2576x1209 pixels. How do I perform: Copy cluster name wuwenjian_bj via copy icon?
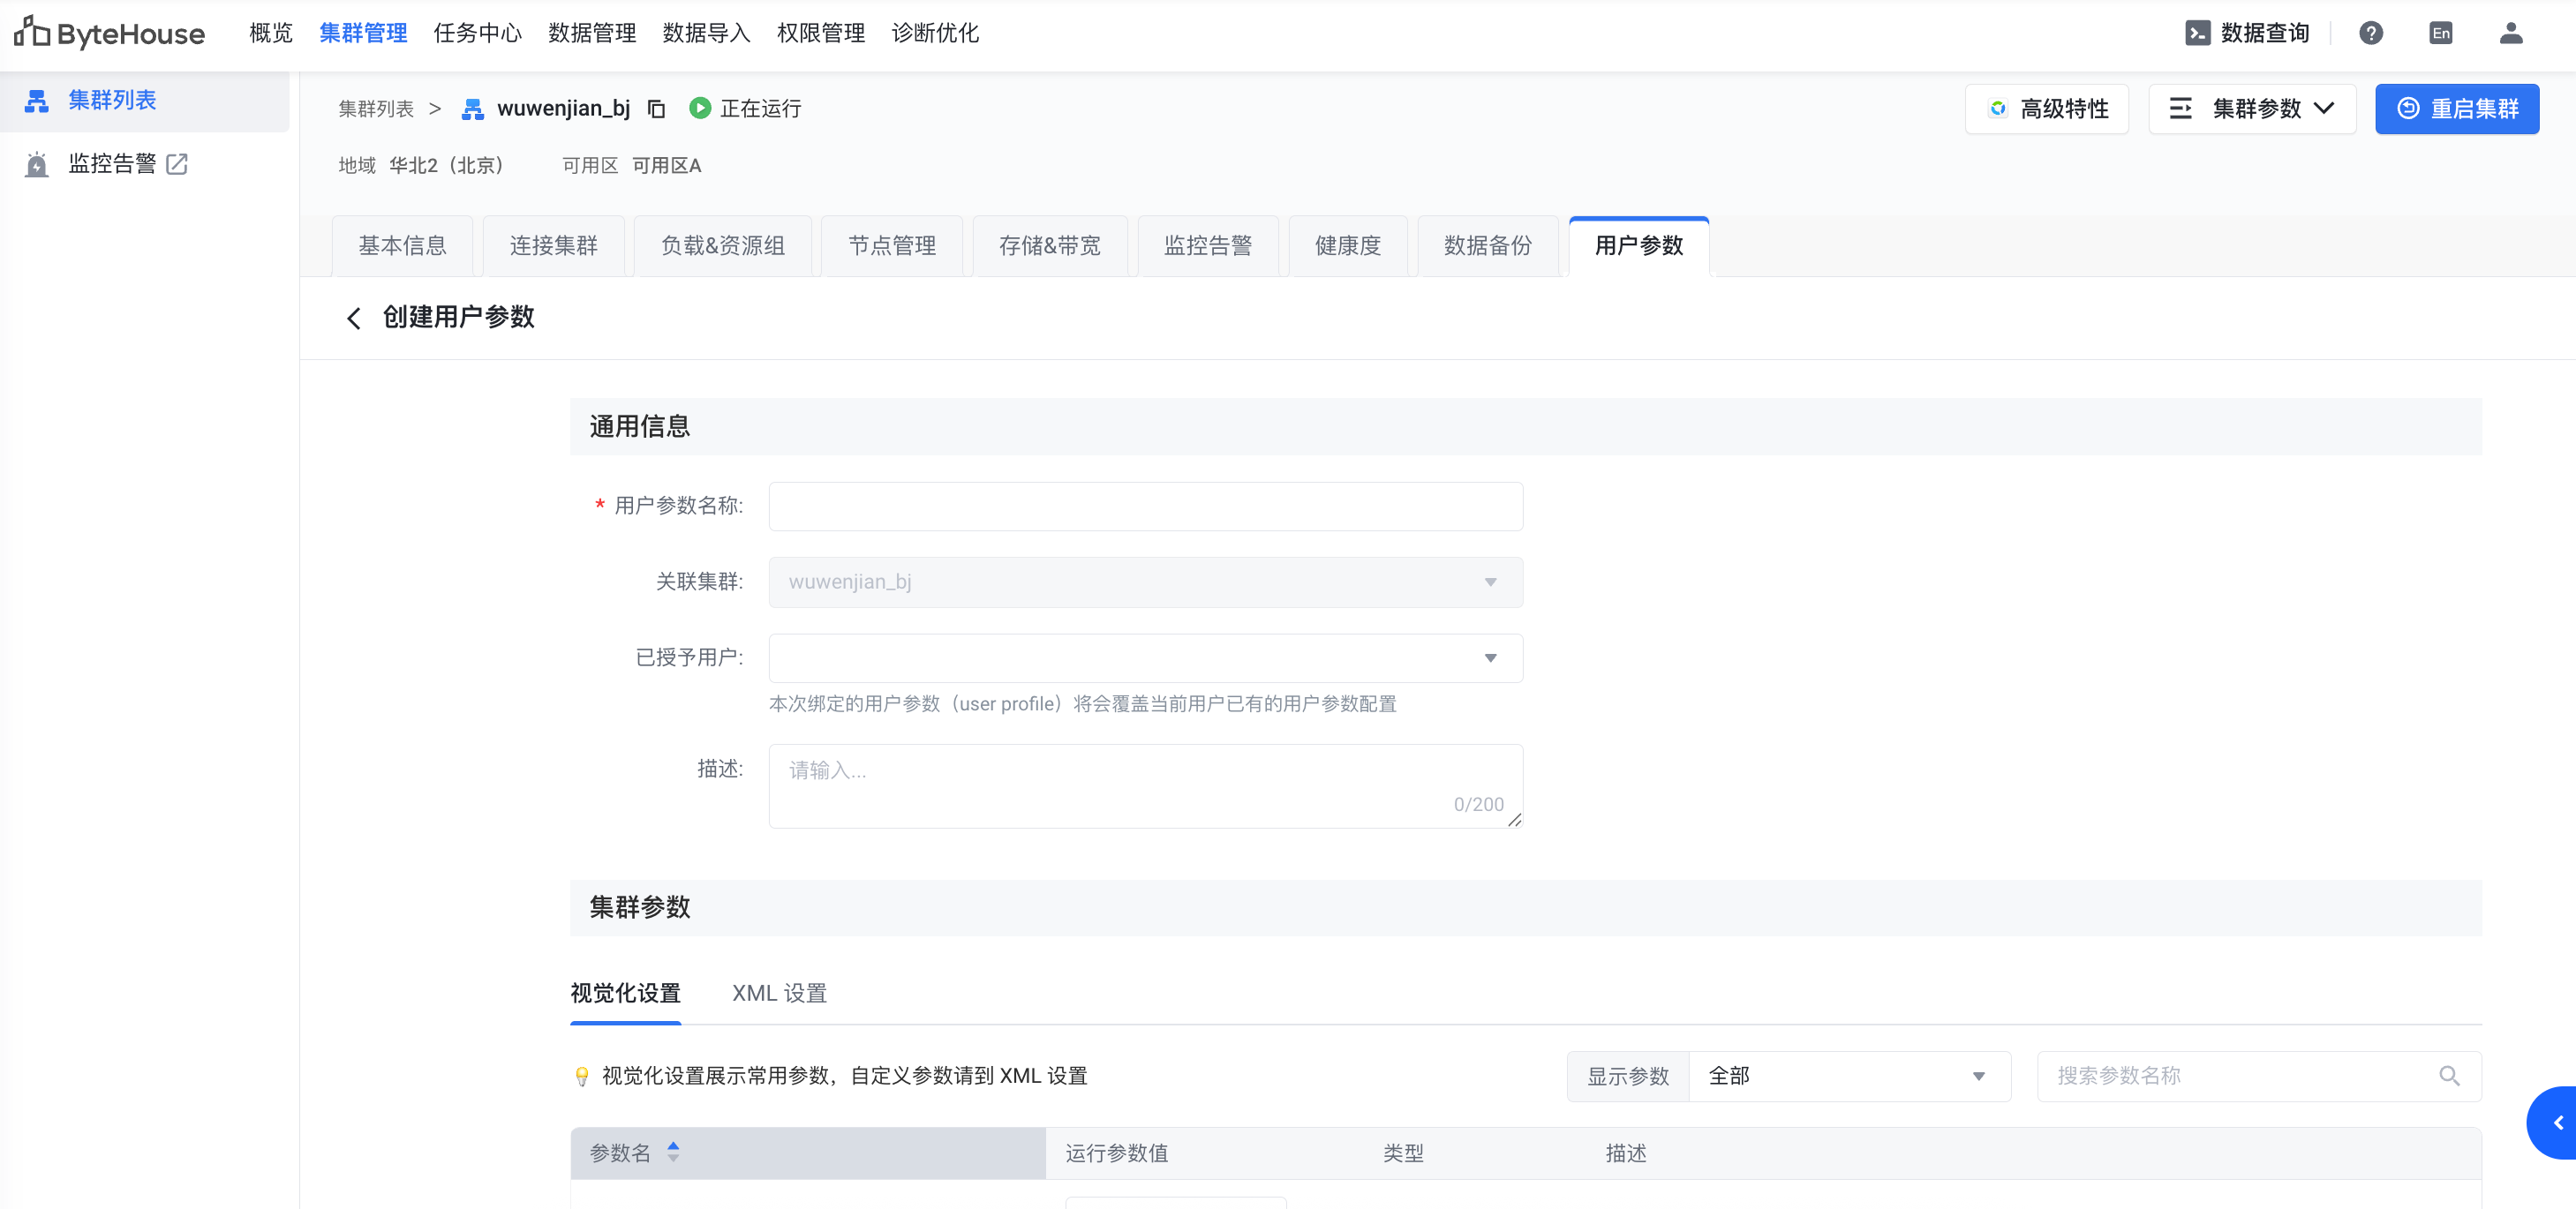coord(656,109)
